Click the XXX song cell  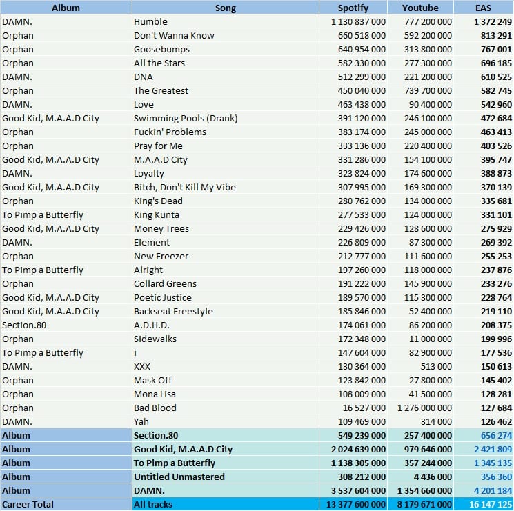click(225, 366)
